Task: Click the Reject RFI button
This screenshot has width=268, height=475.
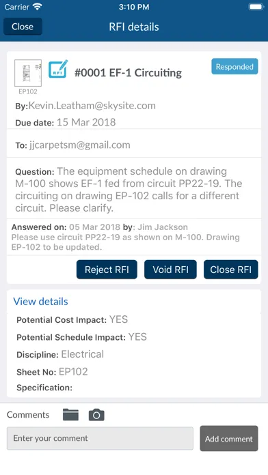Action: click(107, 270)
